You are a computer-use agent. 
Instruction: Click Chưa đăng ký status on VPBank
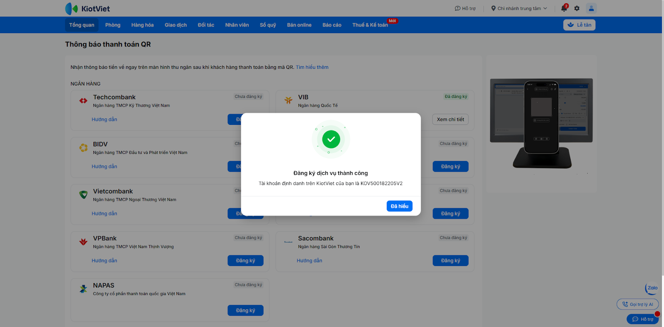point(249,238)
